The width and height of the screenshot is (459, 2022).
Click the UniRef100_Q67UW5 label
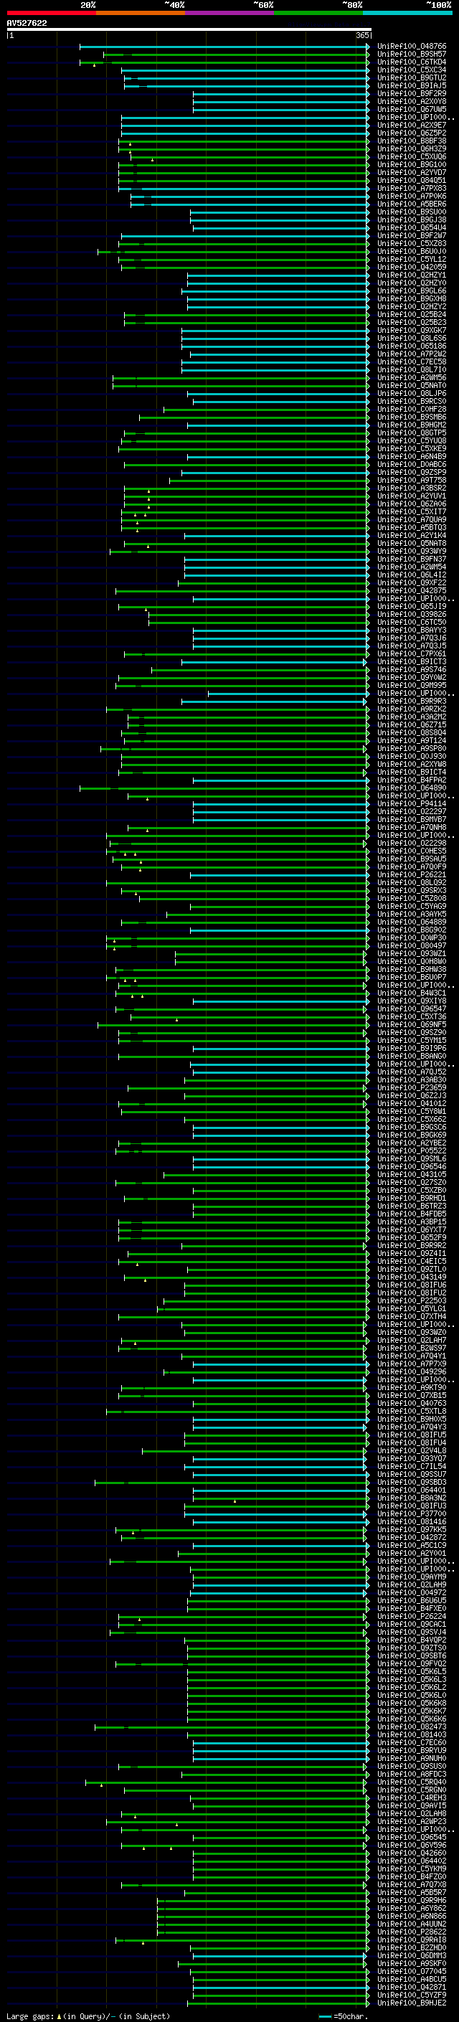411,109
